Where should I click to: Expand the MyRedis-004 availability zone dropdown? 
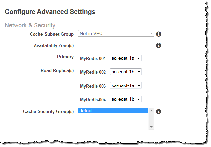tap(126, 99)
